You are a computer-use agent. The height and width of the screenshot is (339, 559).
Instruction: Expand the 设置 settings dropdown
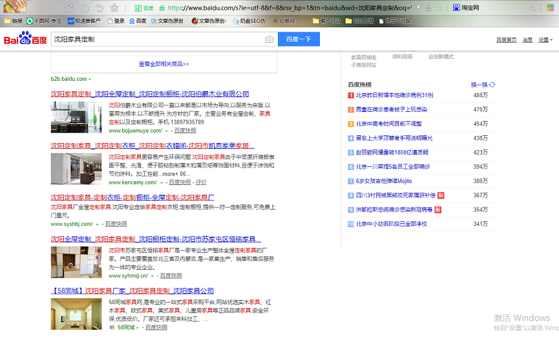(545, 39)
